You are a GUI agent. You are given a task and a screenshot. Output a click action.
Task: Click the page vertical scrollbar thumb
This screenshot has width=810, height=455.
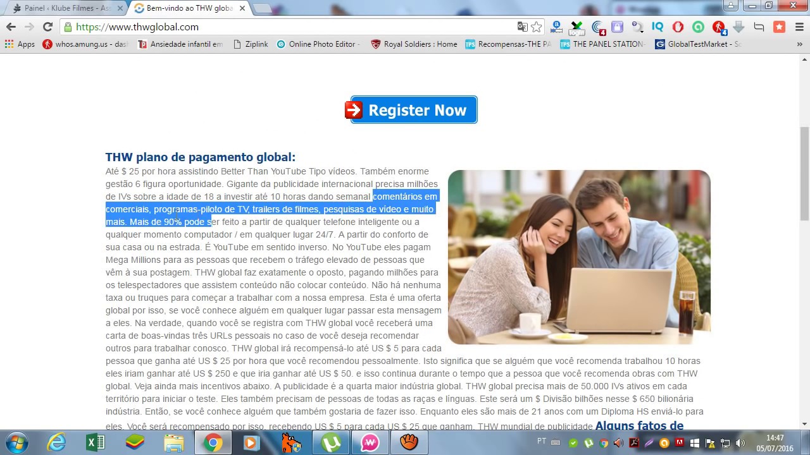coord(804,174)
